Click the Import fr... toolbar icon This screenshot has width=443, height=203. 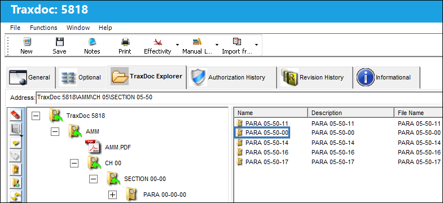pyautogui.click(x=237, y=42)
